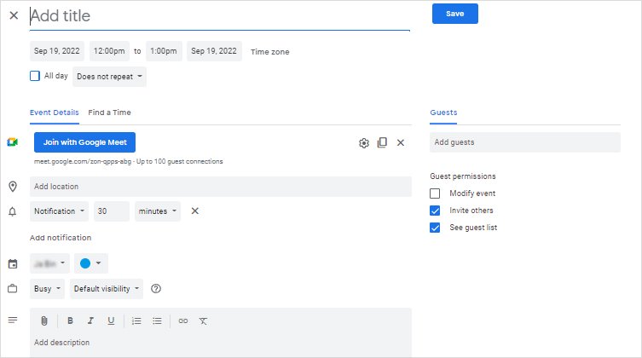Screen dimensions: 642x358
Task: Click the Add description text area
Action: pyautogui.click(x=221, y=343)
